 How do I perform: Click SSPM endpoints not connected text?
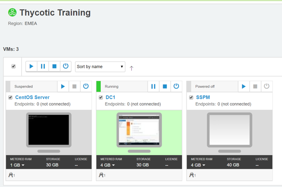(x=223, y=104)
